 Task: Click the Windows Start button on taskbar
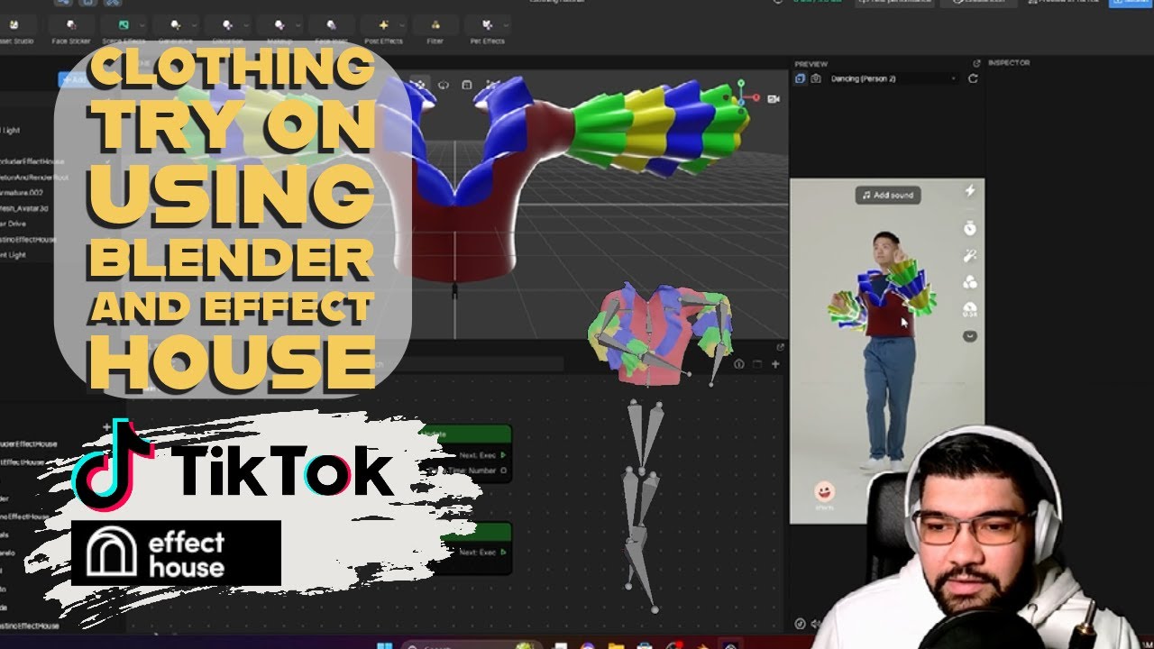pyautogui.click(x=385, y=644)
